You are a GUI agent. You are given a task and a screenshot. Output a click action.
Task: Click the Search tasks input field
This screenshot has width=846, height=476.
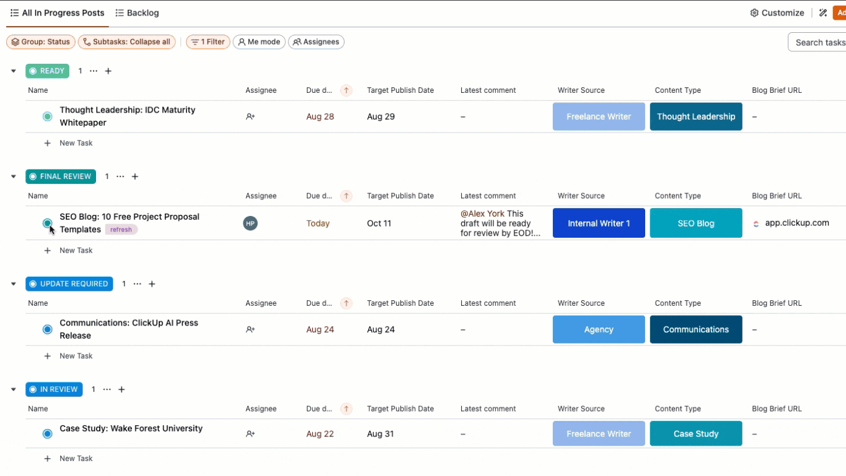[819, 42]
